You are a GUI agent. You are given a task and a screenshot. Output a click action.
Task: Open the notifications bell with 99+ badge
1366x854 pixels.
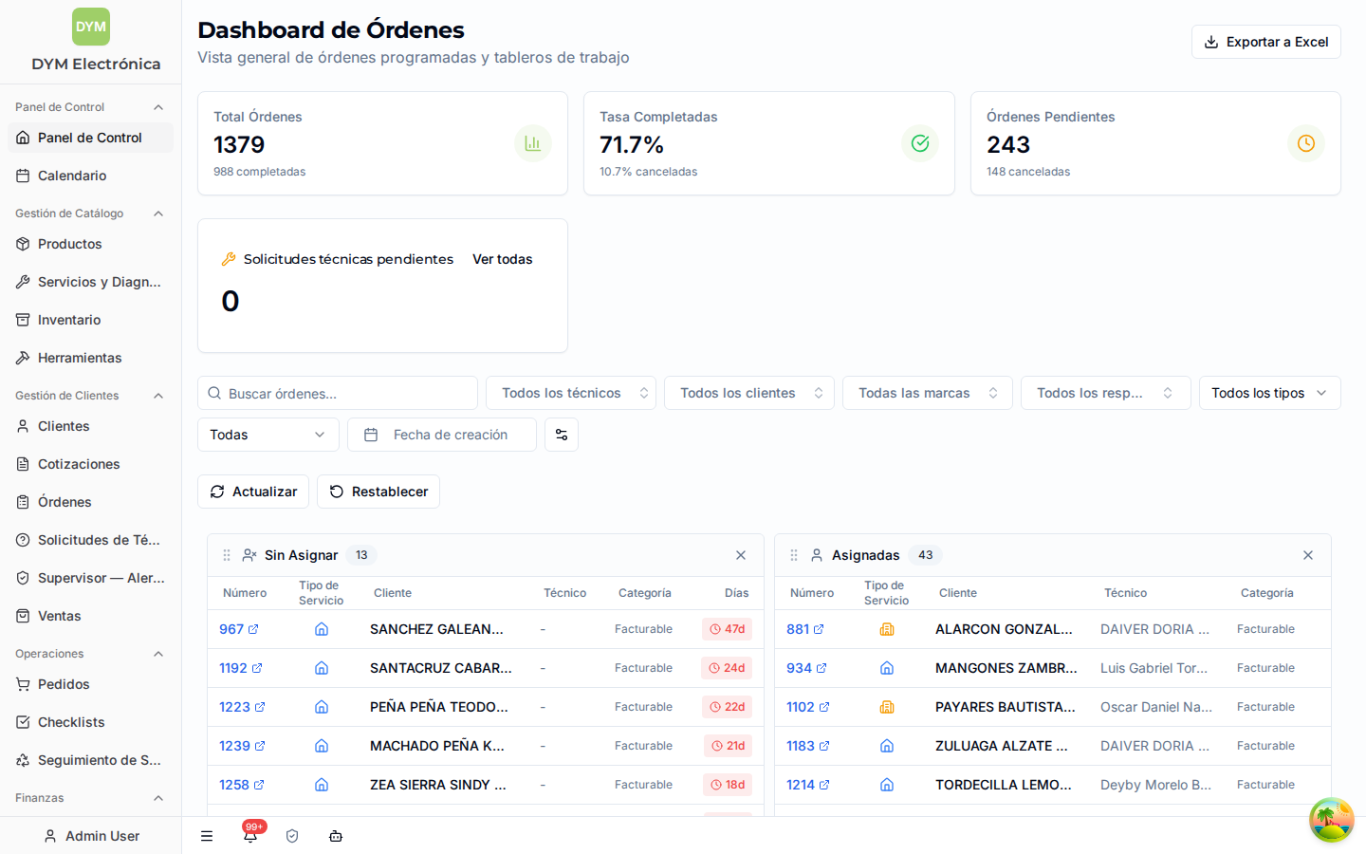[250, 835]
